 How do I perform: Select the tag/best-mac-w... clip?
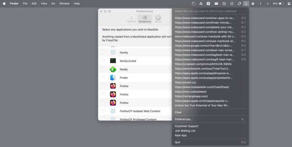tap(210, 55)
